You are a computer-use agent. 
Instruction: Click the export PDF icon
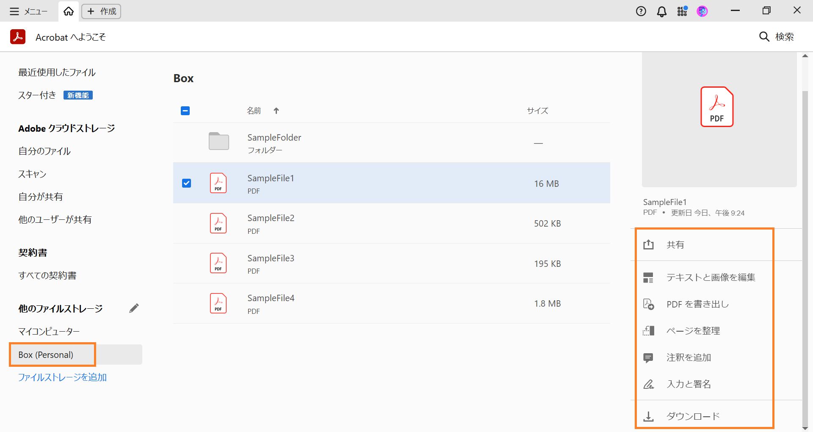pos(648,304)
